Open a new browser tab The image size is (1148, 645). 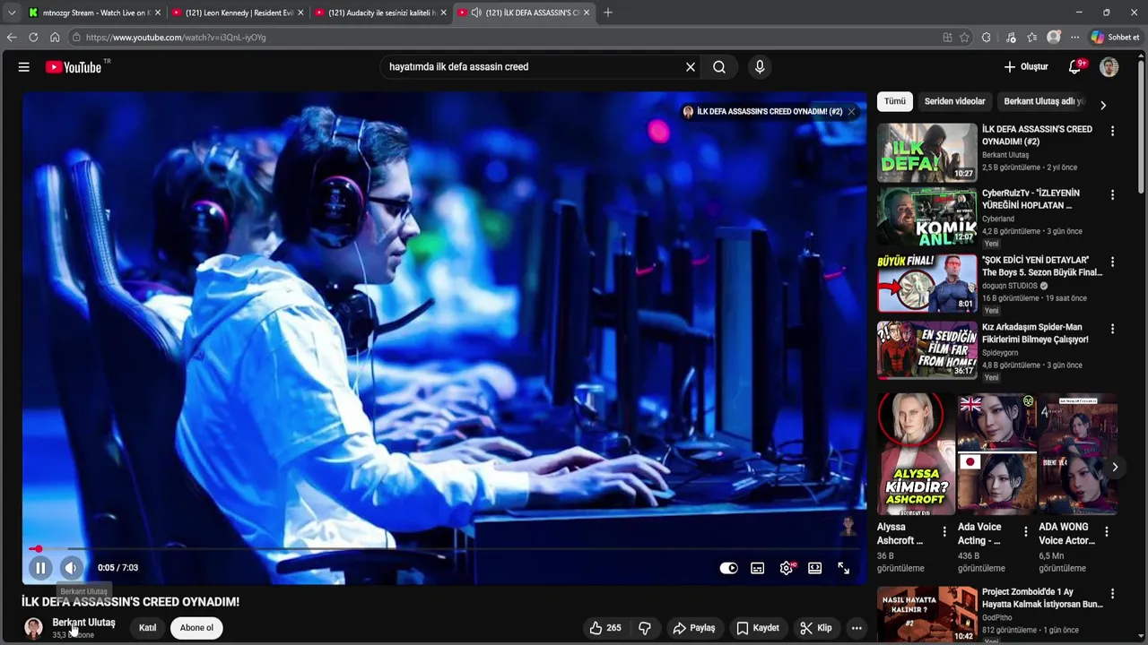point(608,13)
